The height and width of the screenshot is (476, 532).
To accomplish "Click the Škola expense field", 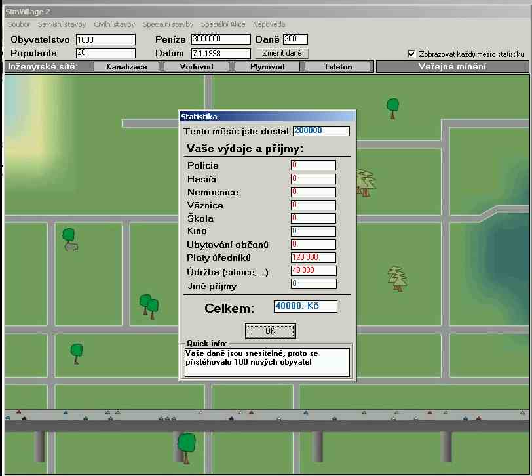I will pyautogui.click(x=313, y=218).
